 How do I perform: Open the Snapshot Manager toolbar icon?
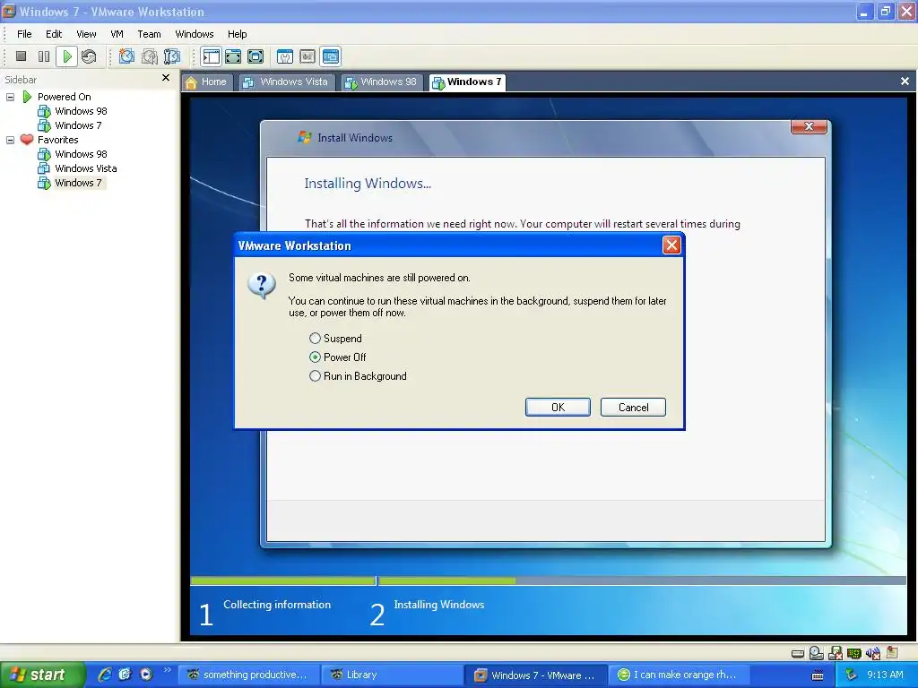point(172,56)
